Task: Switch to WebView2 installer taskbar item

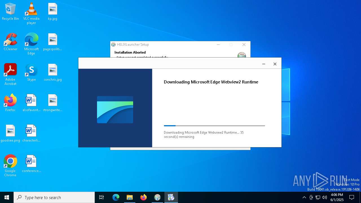Action: pos(171,197)
